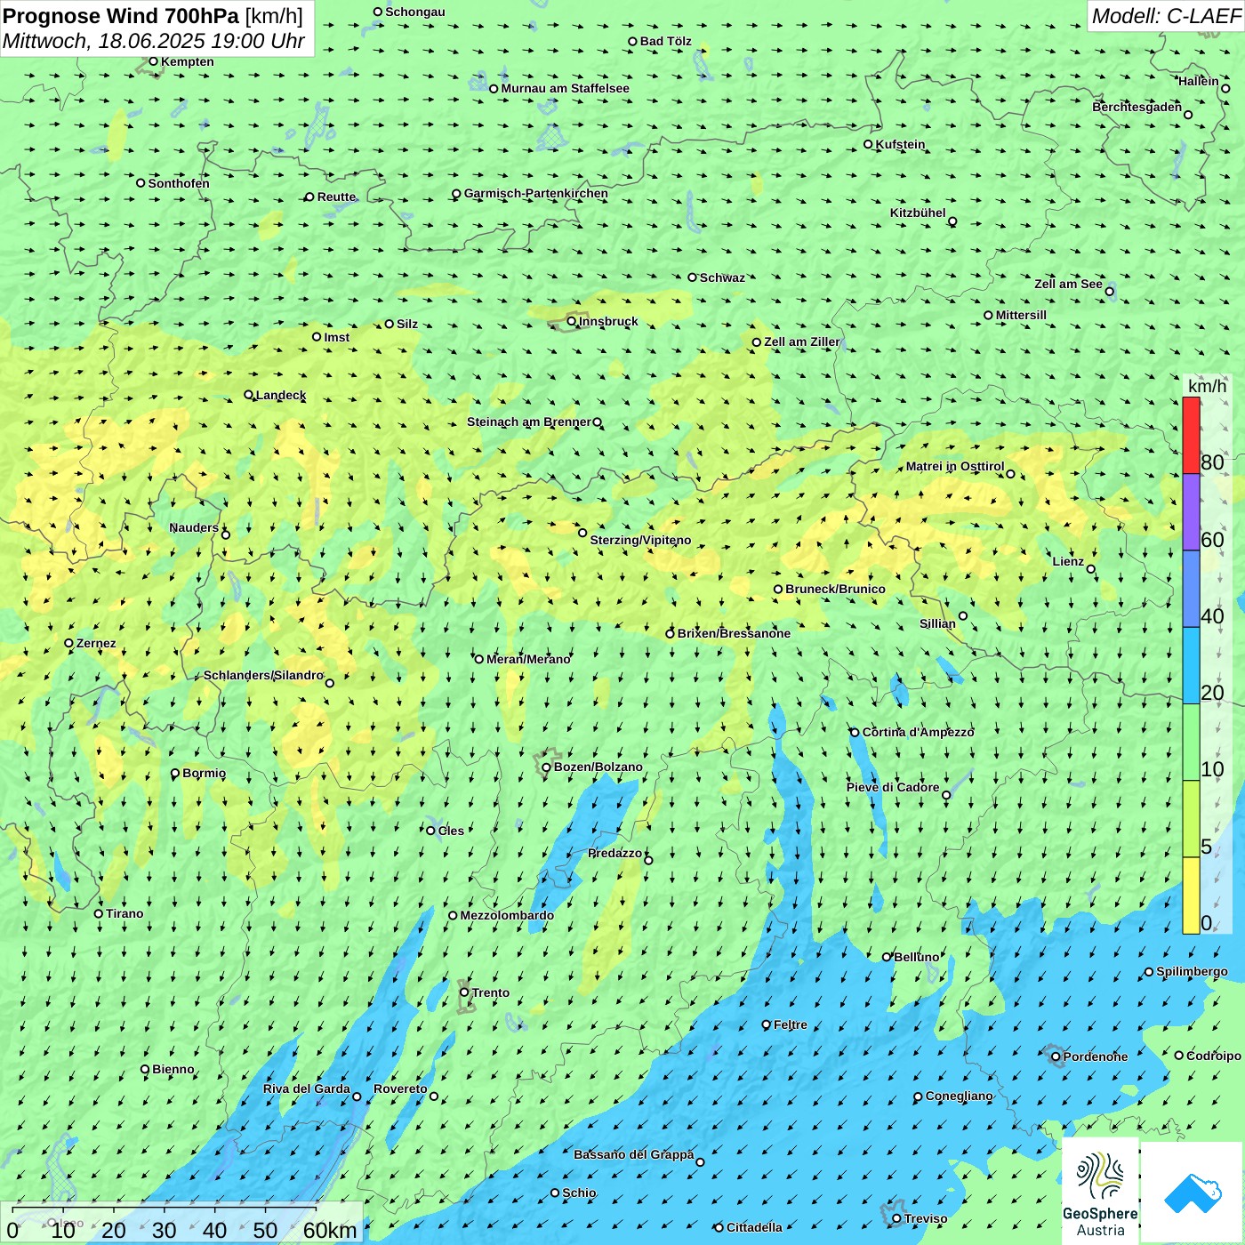Image resolution: width=1245 pixels, height=1245 pixels.
Task: Click the 'Predazzo' label
Action: click(614, 853)
